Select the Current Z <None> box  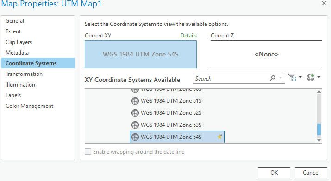click(x=266, y=54)
